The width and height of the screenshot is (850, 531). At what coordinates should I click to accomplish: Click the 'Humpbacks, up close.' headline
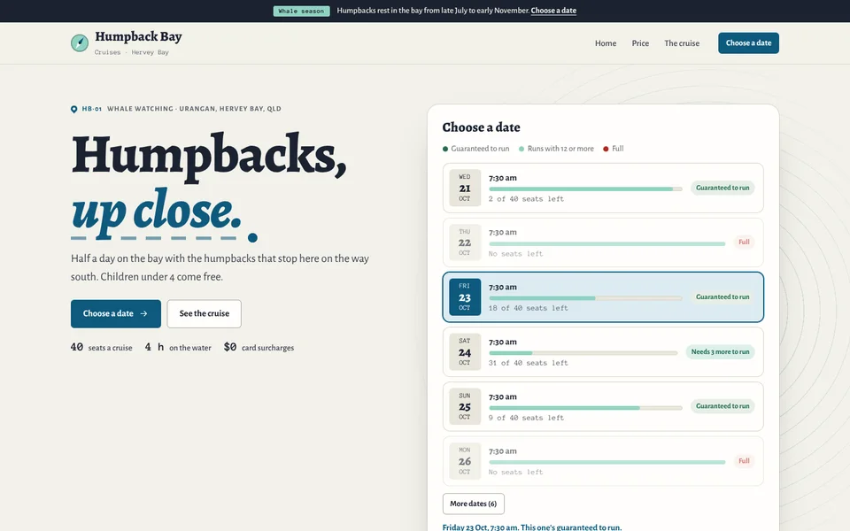tap(209, 185)
